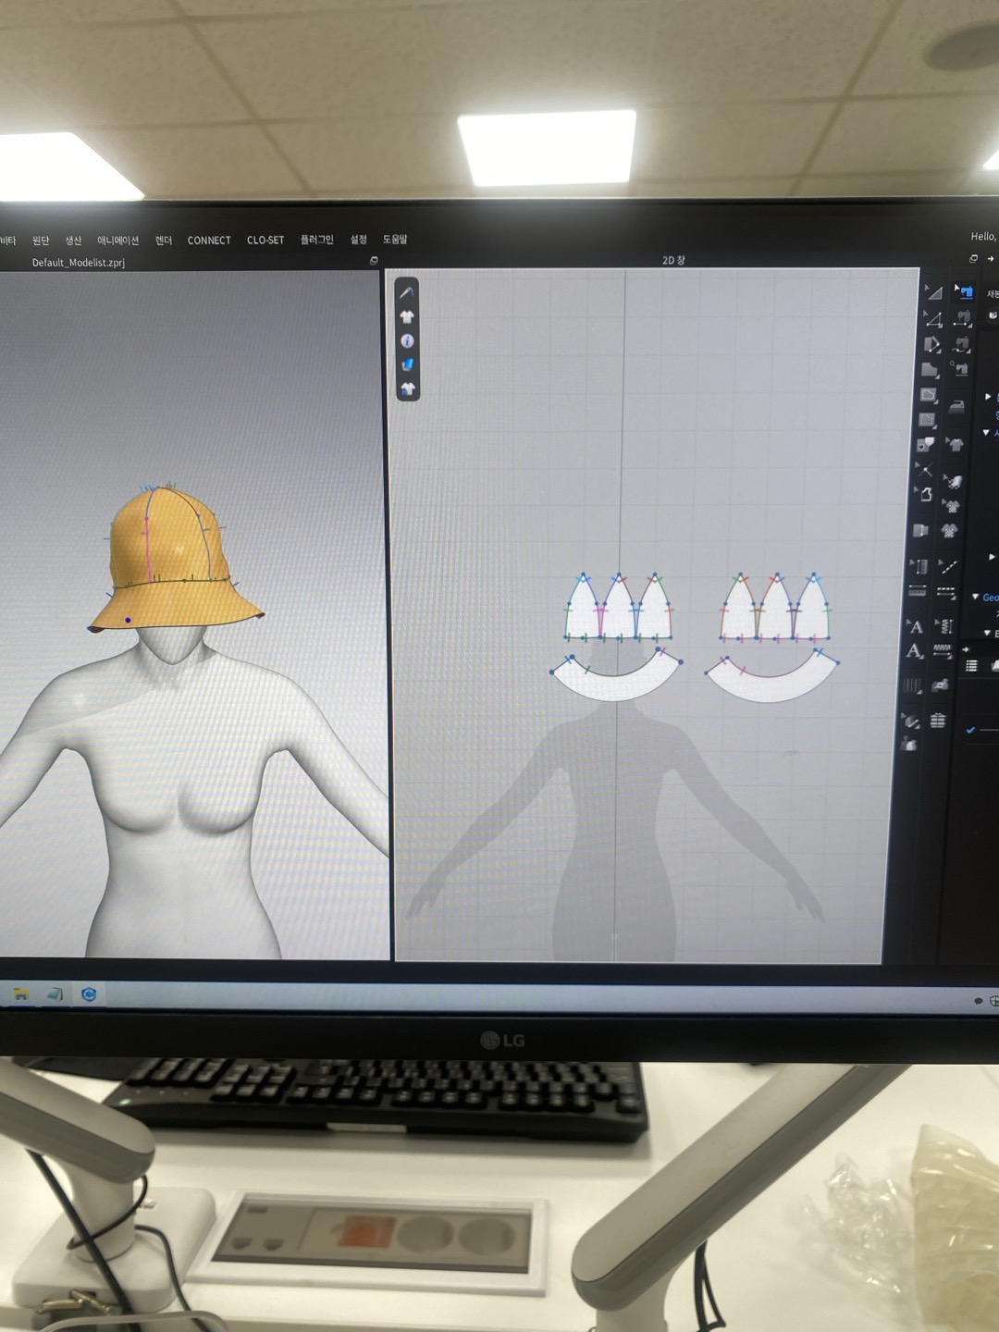Expand the top collapsed triangle in right panel
Viewport: 999px width, 1332px height.
(988, 396)
